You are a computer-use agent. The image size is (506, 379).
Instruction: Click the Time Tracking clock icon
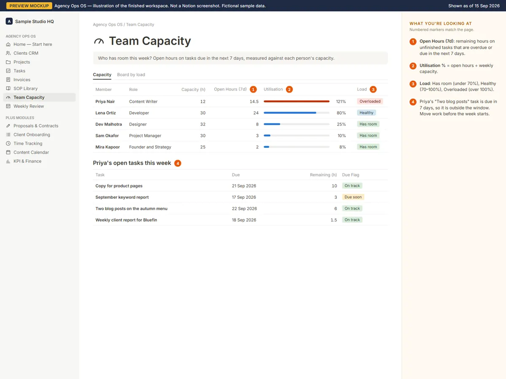8,144
